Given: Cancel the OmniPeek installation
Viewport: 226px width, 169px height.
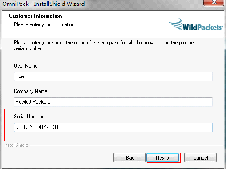Looking at the screenshot, I should click(200, 158).
